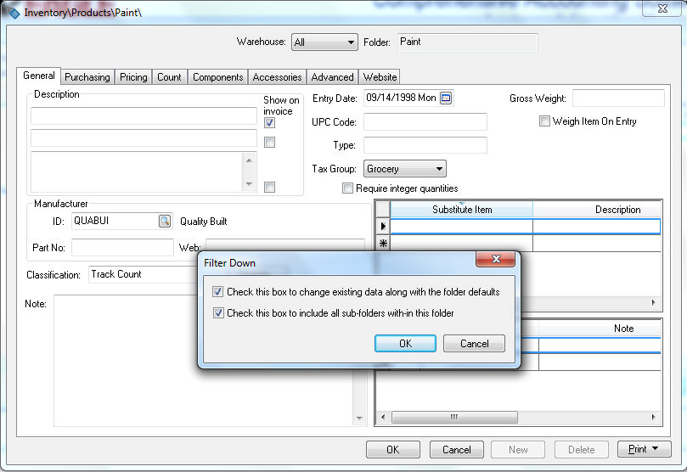Click the application icon in the title bar
Screen dimensions: 687x472
click(x=13, y=13)
